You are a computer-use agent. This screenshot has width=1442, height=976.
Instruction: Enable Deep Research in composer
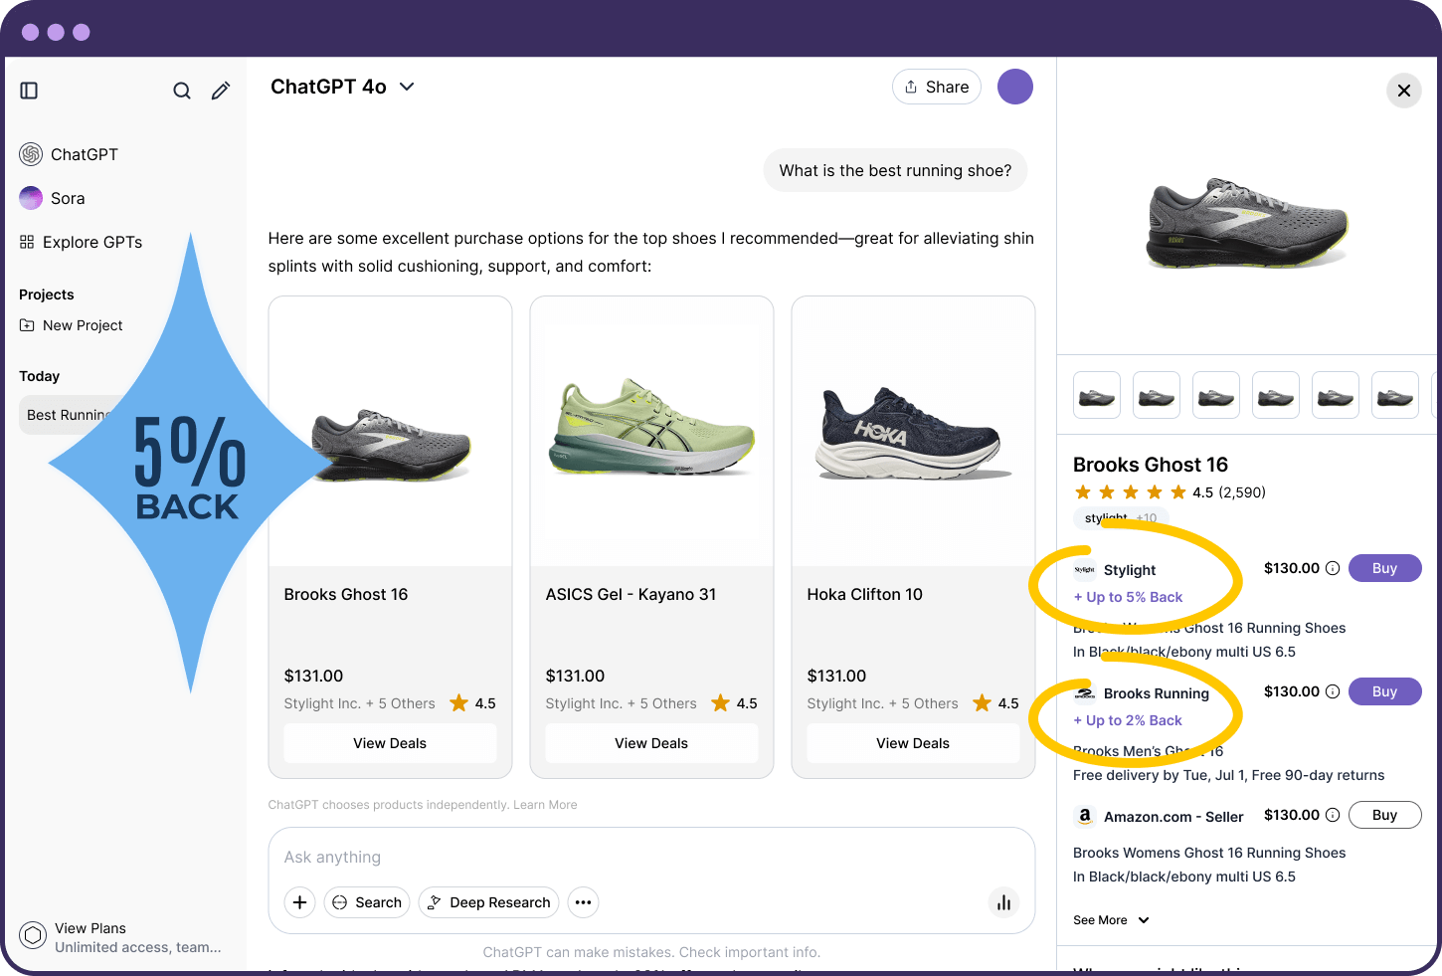coord(489,902)
